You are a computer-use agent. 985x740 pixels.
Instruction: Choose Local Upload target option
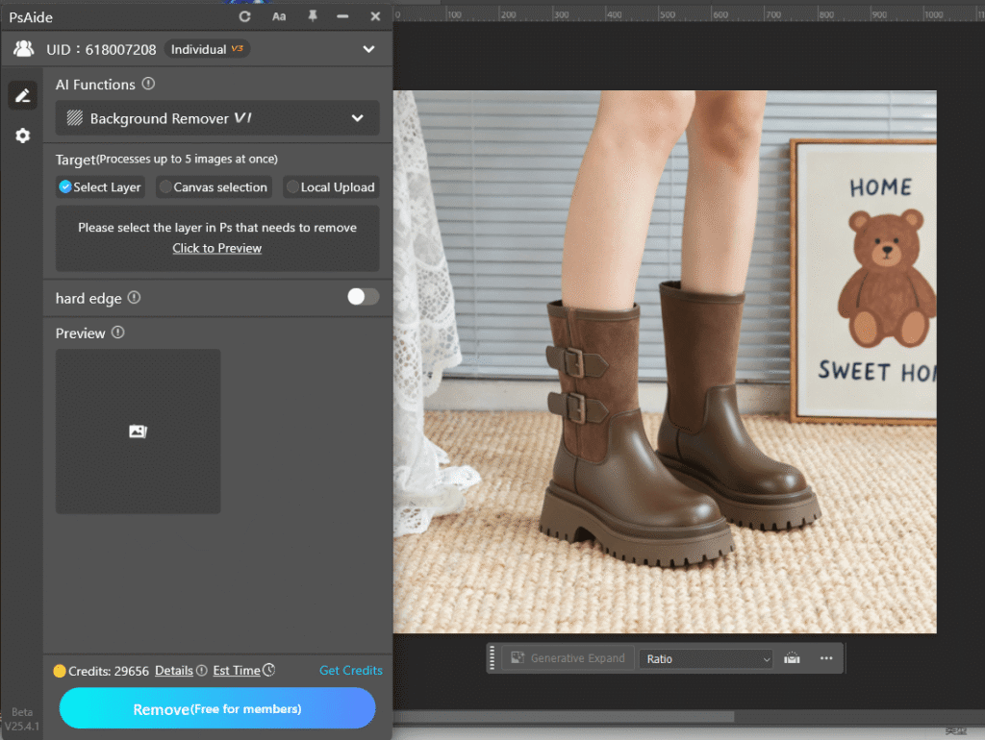tap(331, 187)
